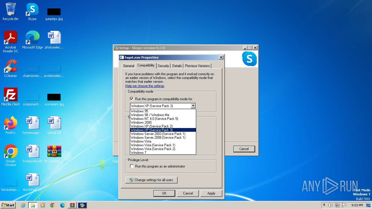Choose Windows Server 2008 (Service Pack 1)
372x209 pixels.
click(163, 138)
